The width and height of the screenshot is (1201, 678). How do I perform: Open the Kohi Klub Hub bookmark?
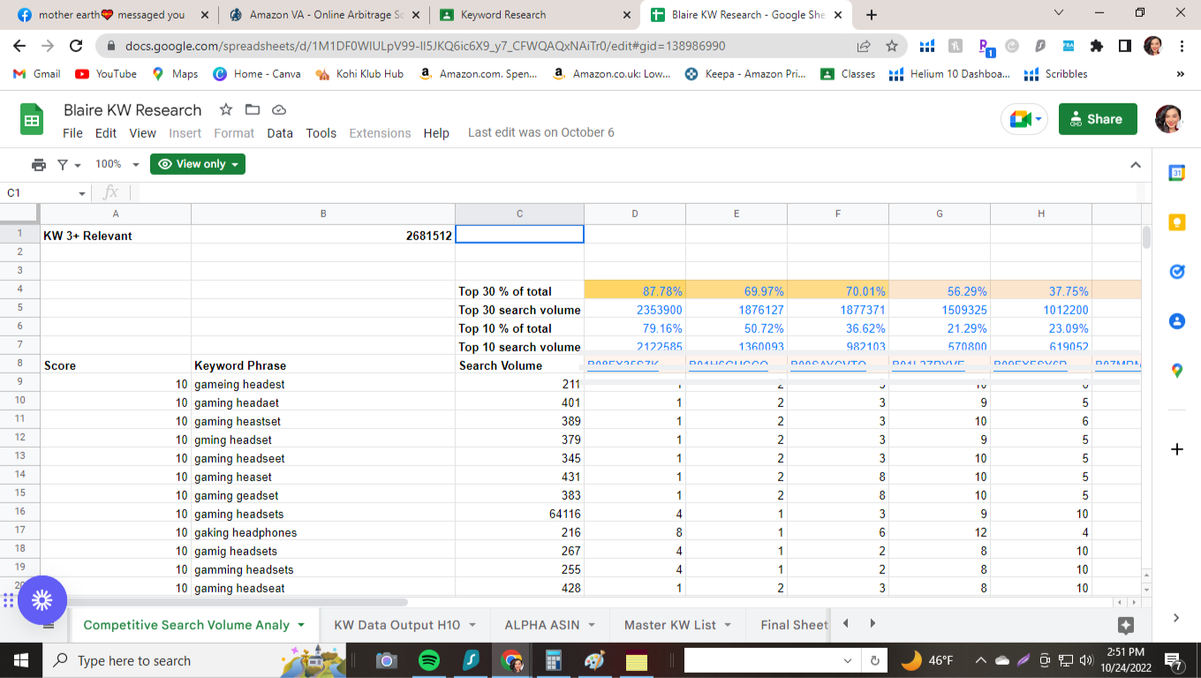pyautogui.click(x=359, y=74)
